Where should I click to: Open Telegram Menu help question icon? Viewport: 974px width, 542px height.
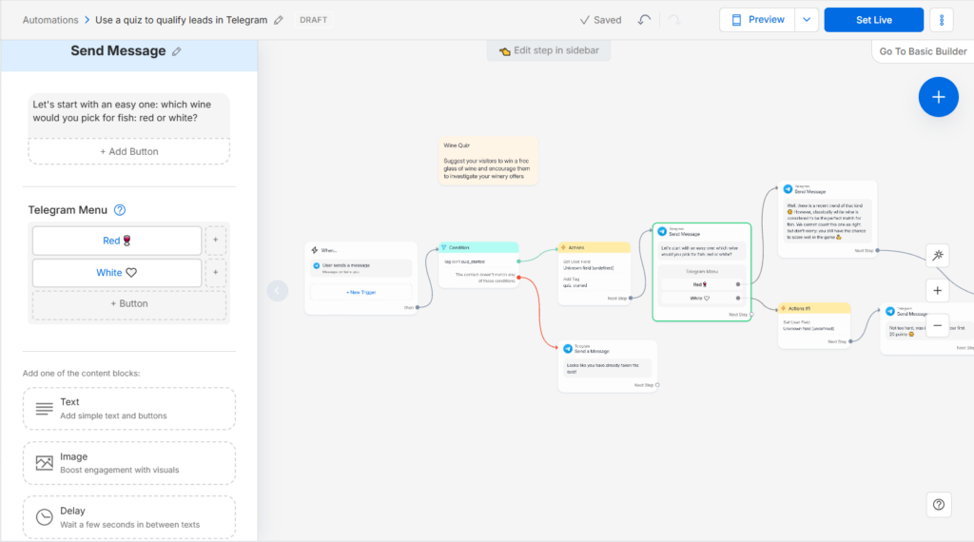(x=120, y=210)
